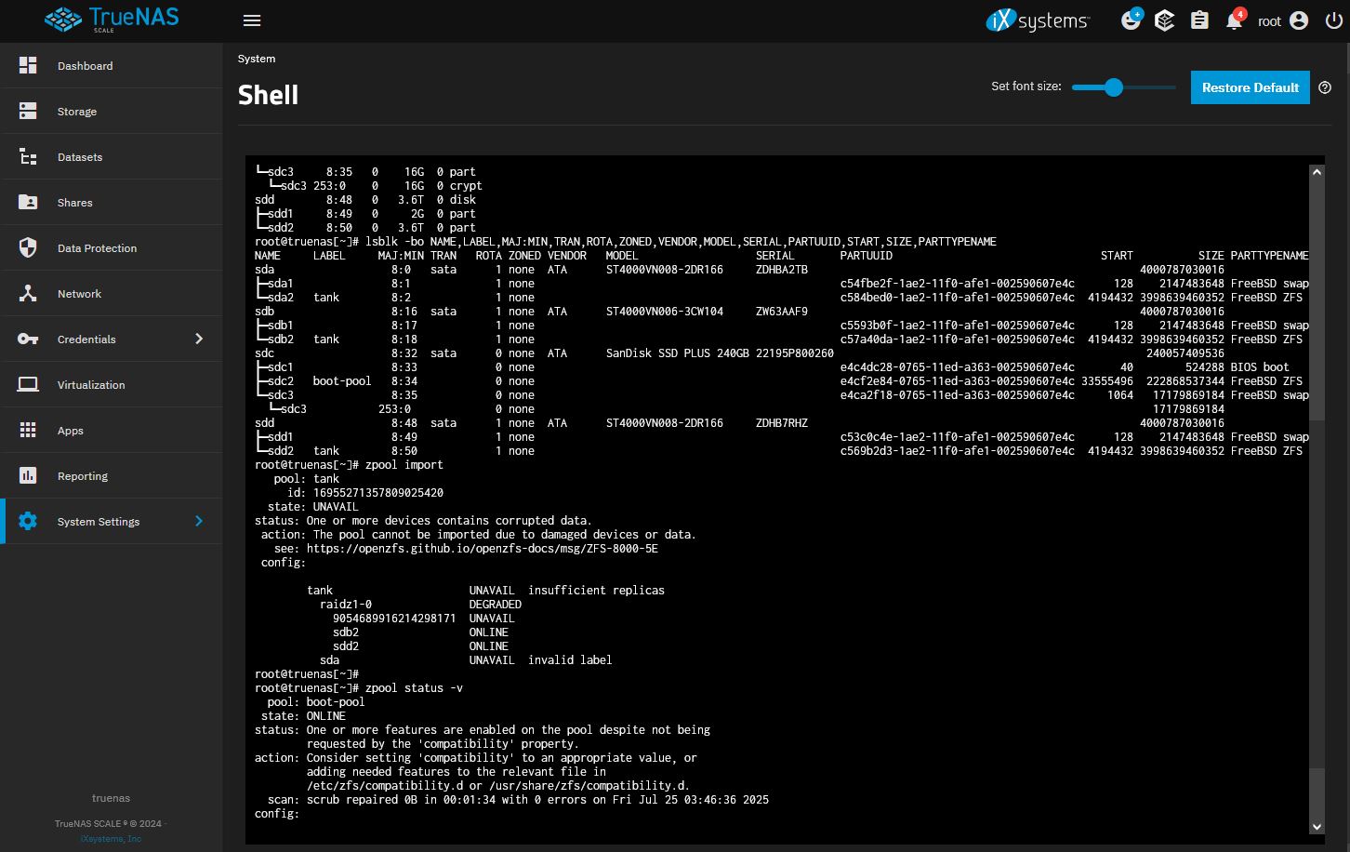Viewport: 1350px width, 852px height.
Task: Open the feedback smiley icon
Action: coord(1131,20)
